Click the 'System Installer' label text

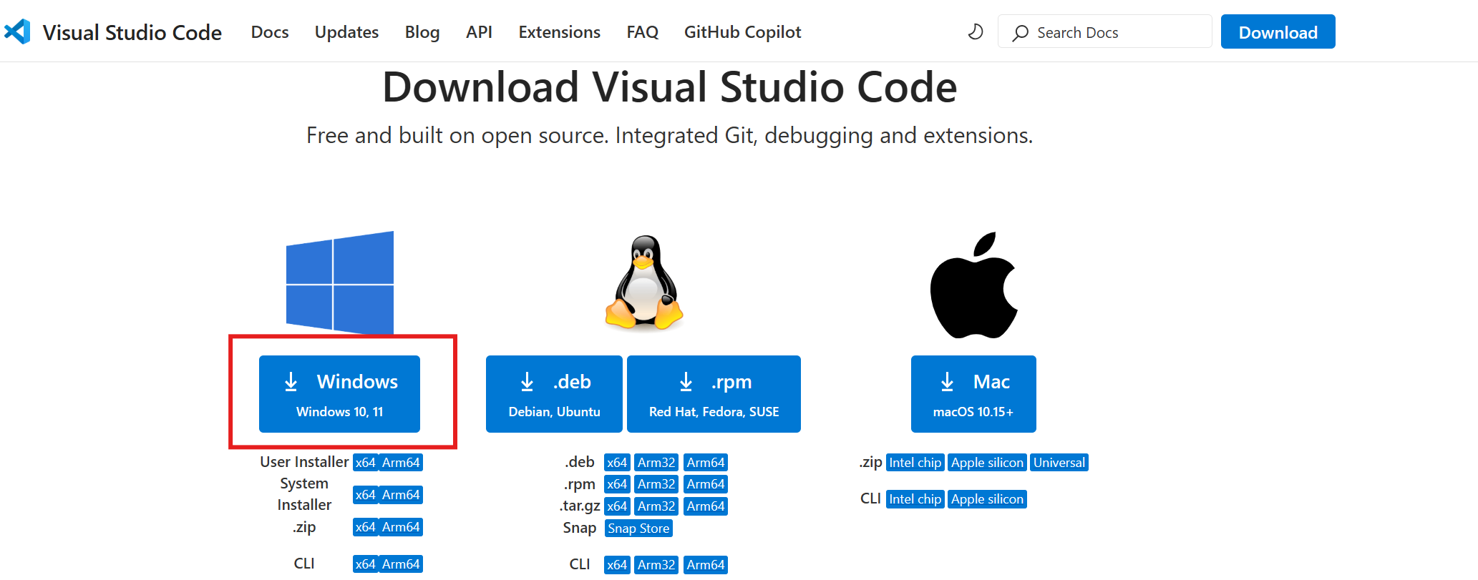click(x=304, y=494)
